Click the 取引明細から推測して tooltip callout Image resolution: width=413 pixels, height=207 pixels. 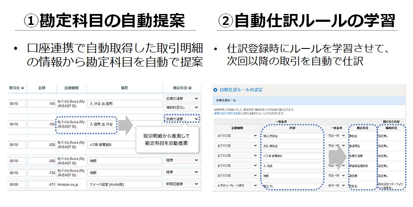pos(166,140)
